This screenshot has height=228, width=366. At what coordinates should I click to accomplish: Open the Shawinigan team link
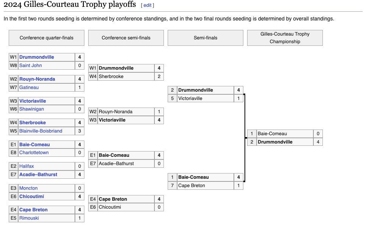click(x=31, y=109)
